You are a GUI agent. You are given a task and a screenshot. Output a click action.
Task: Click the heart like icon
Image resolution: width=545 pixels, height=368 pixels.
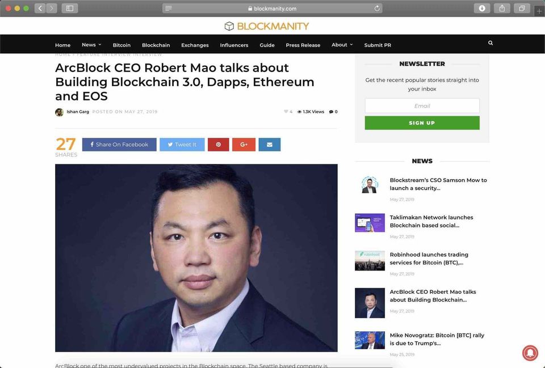(x=286, y=112)
